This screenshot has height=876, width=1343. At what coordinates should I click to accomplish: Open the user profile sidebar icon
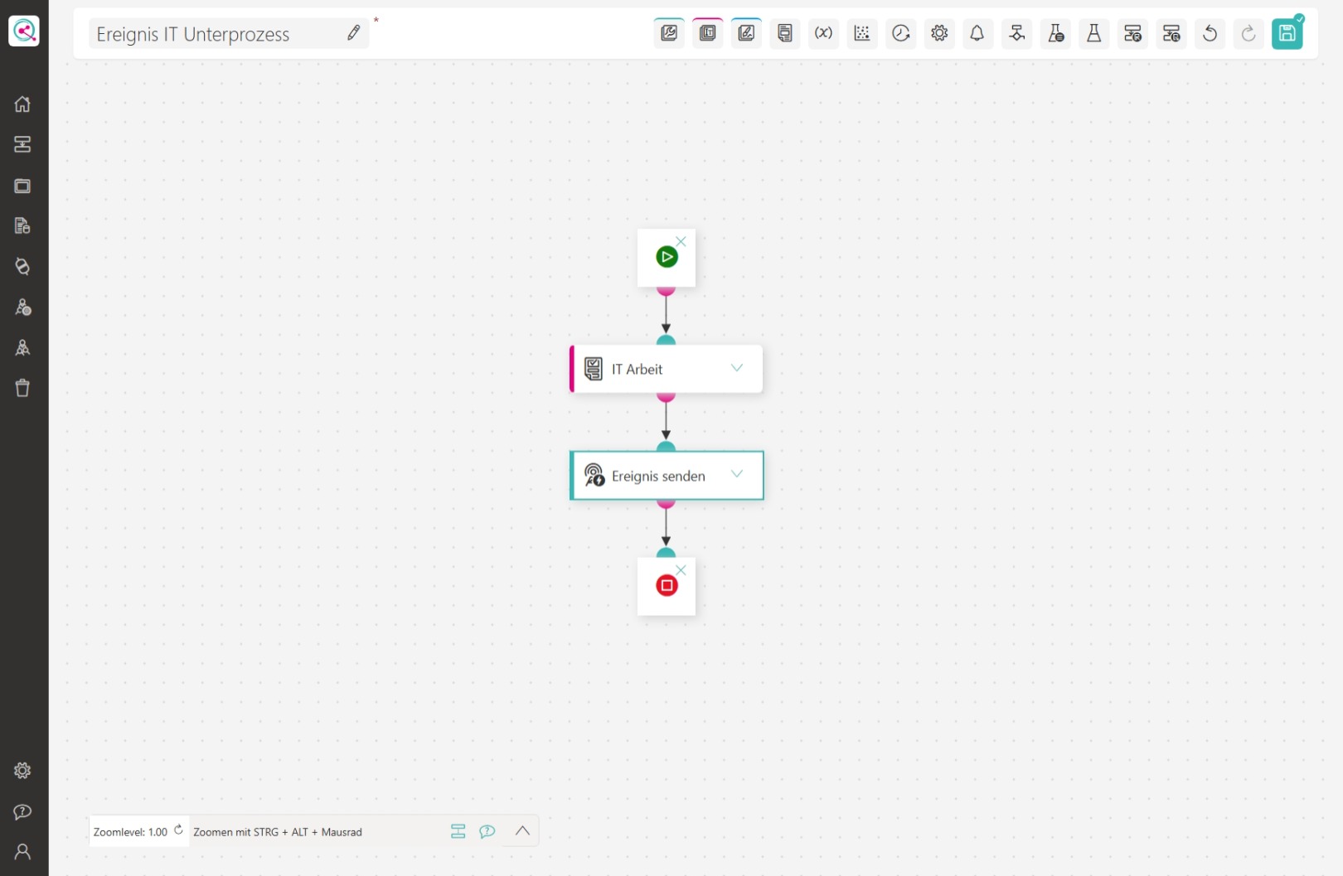[x=22, y=851]
